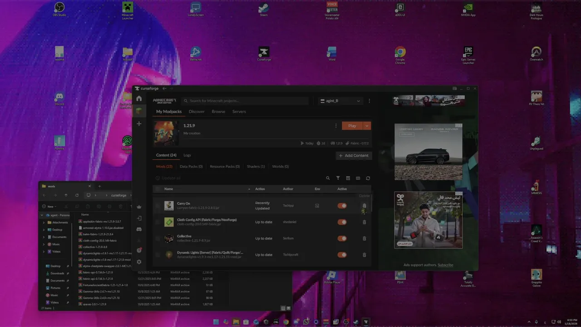Delete the Collective mod via trash icon
This screenshot has height=327, width=581.
pyautogui.click(x=364, y=238)
